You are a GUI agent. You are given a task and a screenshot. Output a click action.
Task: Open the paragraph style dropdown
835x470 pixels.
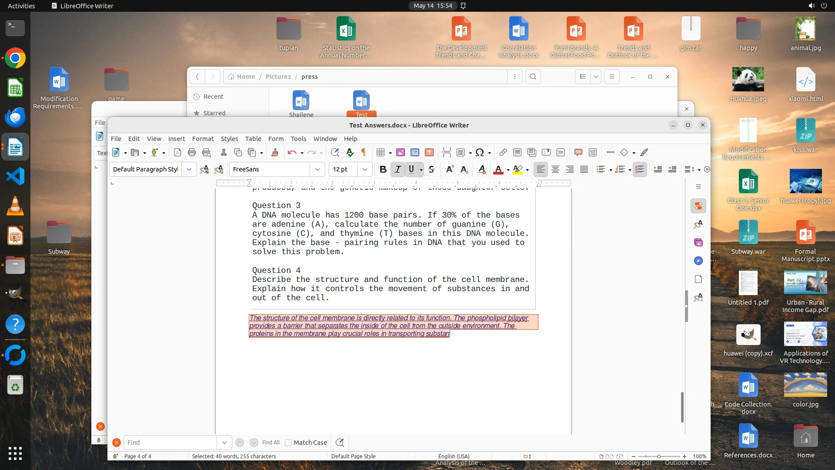[189, 169]
